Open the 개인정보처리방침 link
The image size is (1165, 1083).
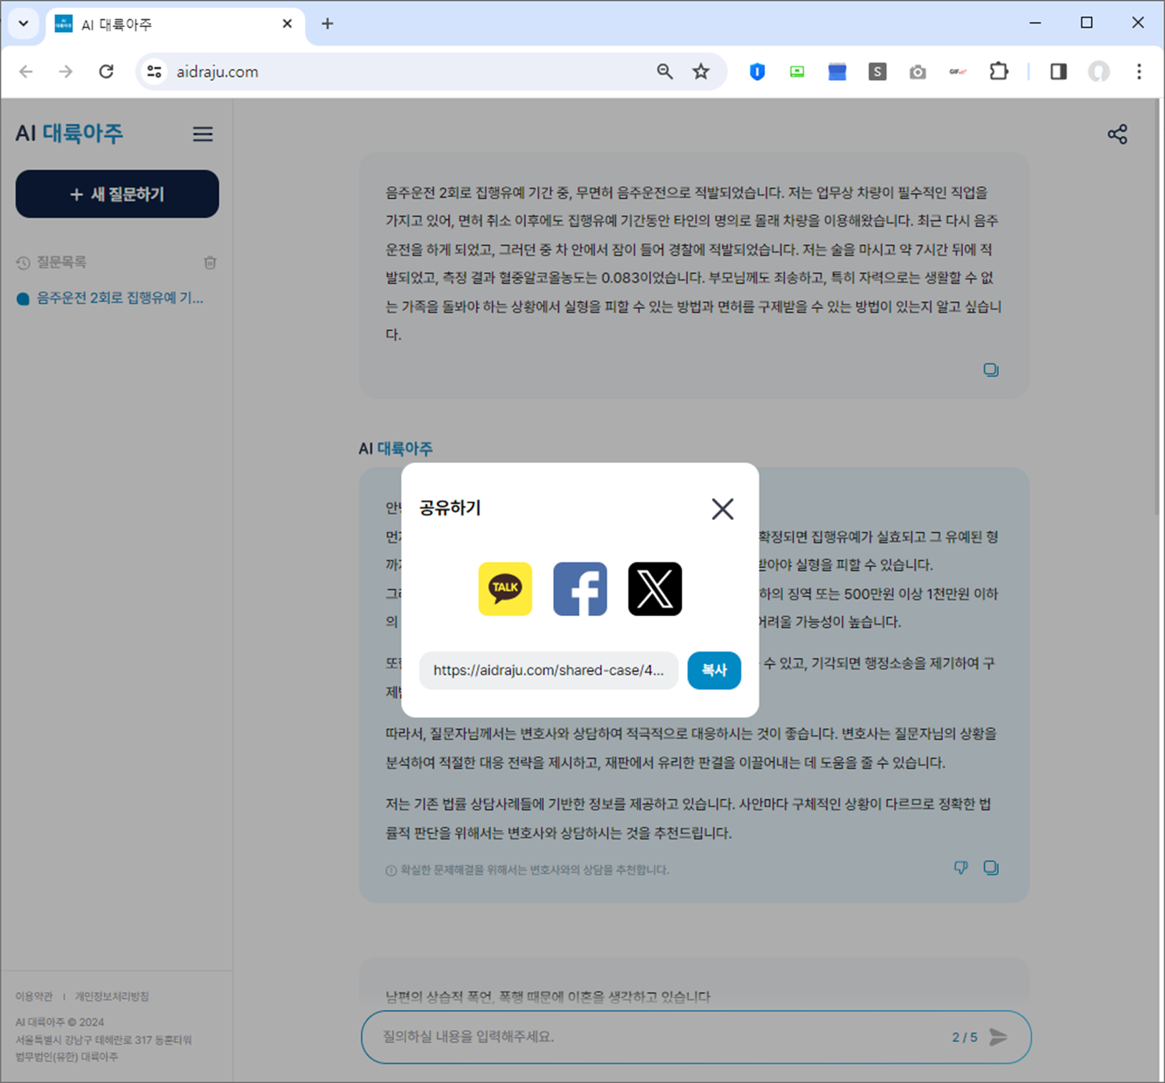tap(111, 996)
